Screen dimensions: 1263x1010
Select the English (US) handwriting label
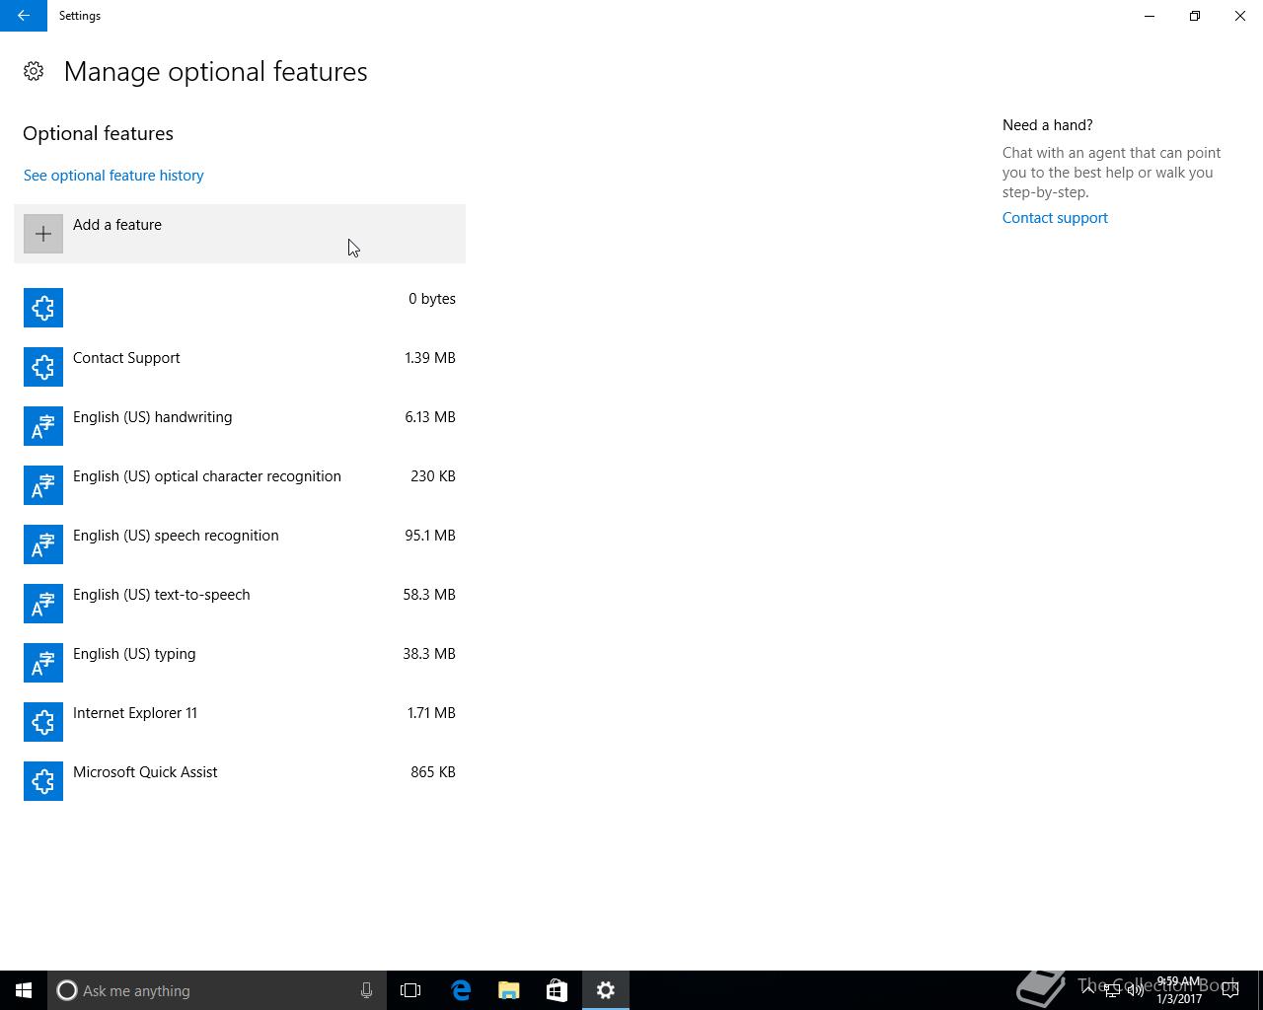[x=153, y=417]
